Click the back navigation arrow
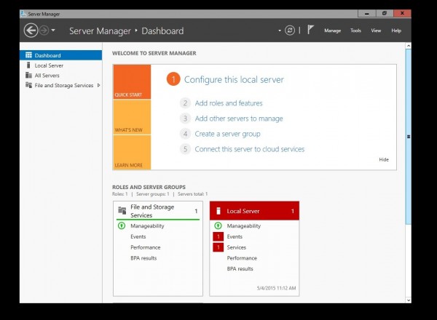437x320 pixels. point(31,31)
